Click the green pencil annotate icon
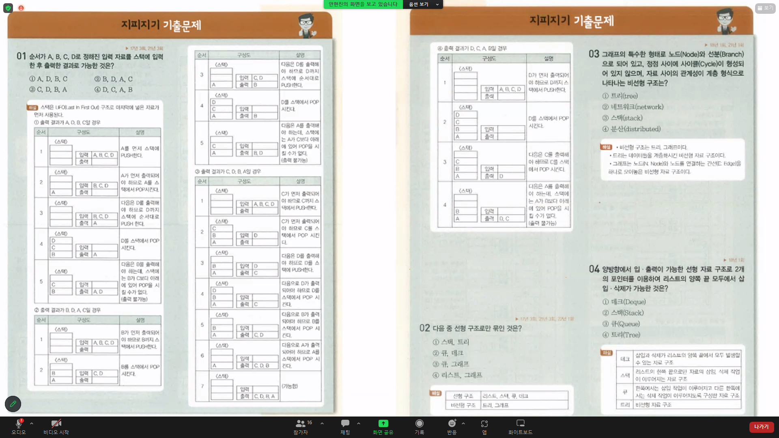The image size is (779, 438). (x=13, y=404)
